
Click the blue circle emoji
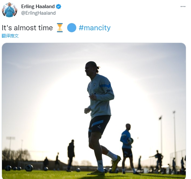click(x=72, y=28)
